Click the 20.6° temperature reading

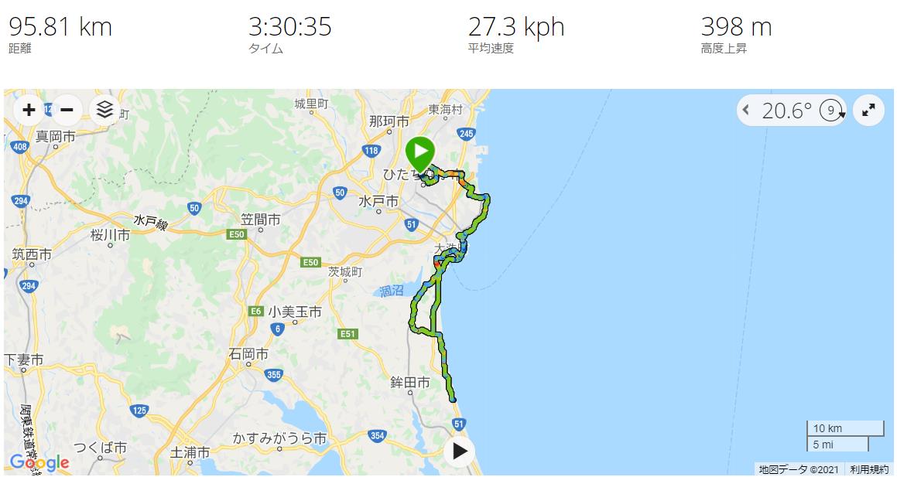coord(786,111)
